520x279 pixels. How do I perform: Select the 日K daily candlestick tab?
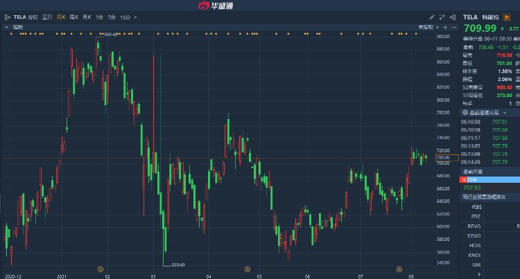tap(61, 17)
